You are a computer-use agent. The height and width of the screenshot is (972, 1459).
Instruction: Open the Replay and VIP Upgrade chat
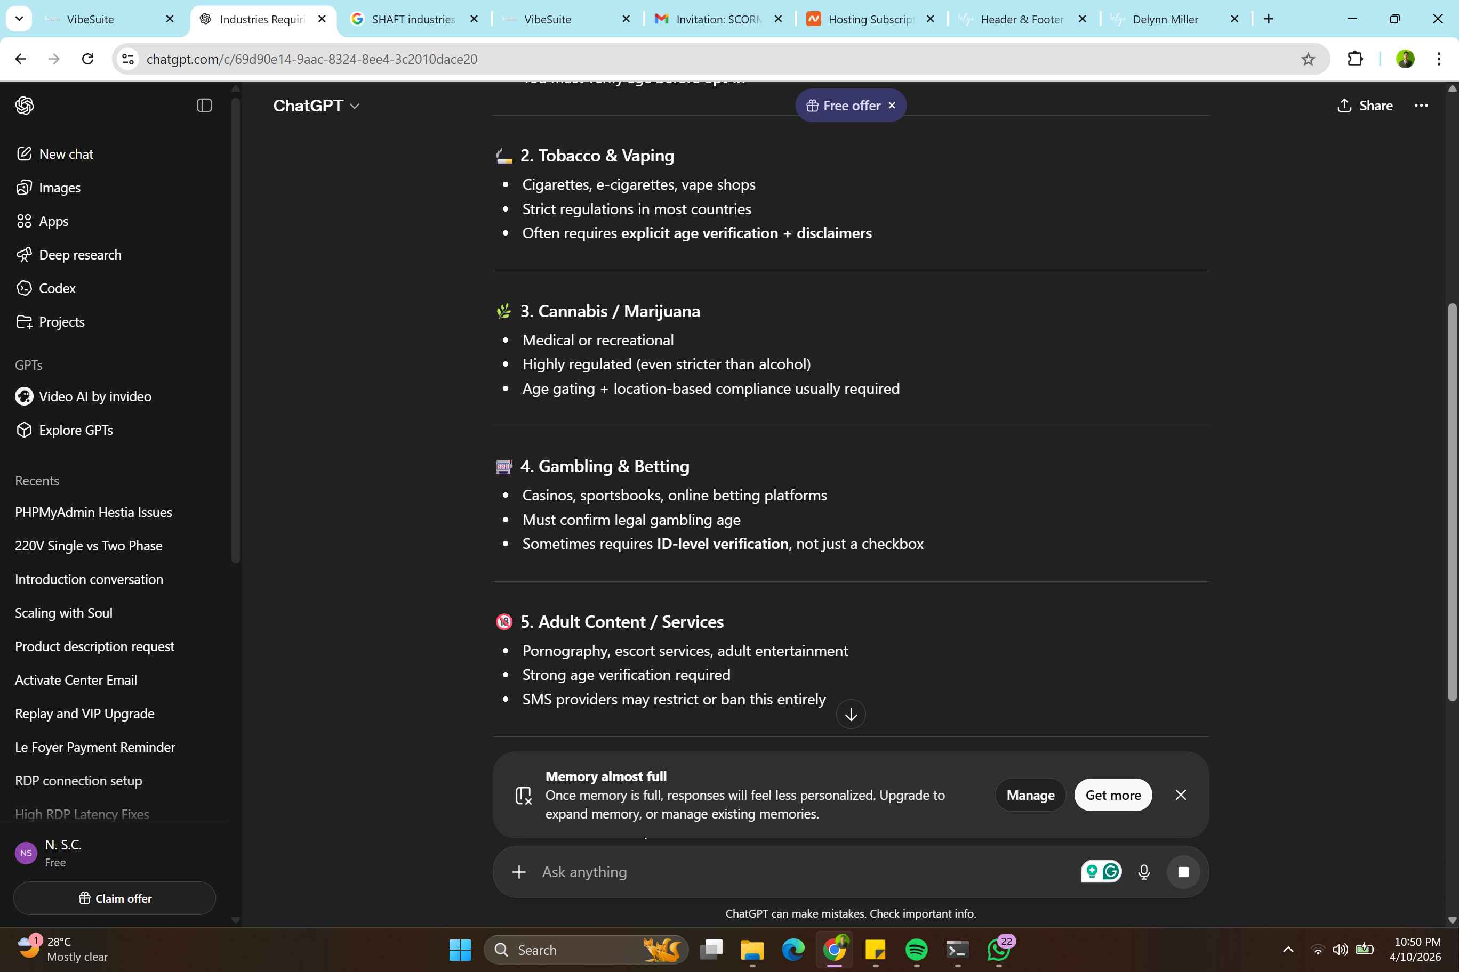[x=85, y=713]
